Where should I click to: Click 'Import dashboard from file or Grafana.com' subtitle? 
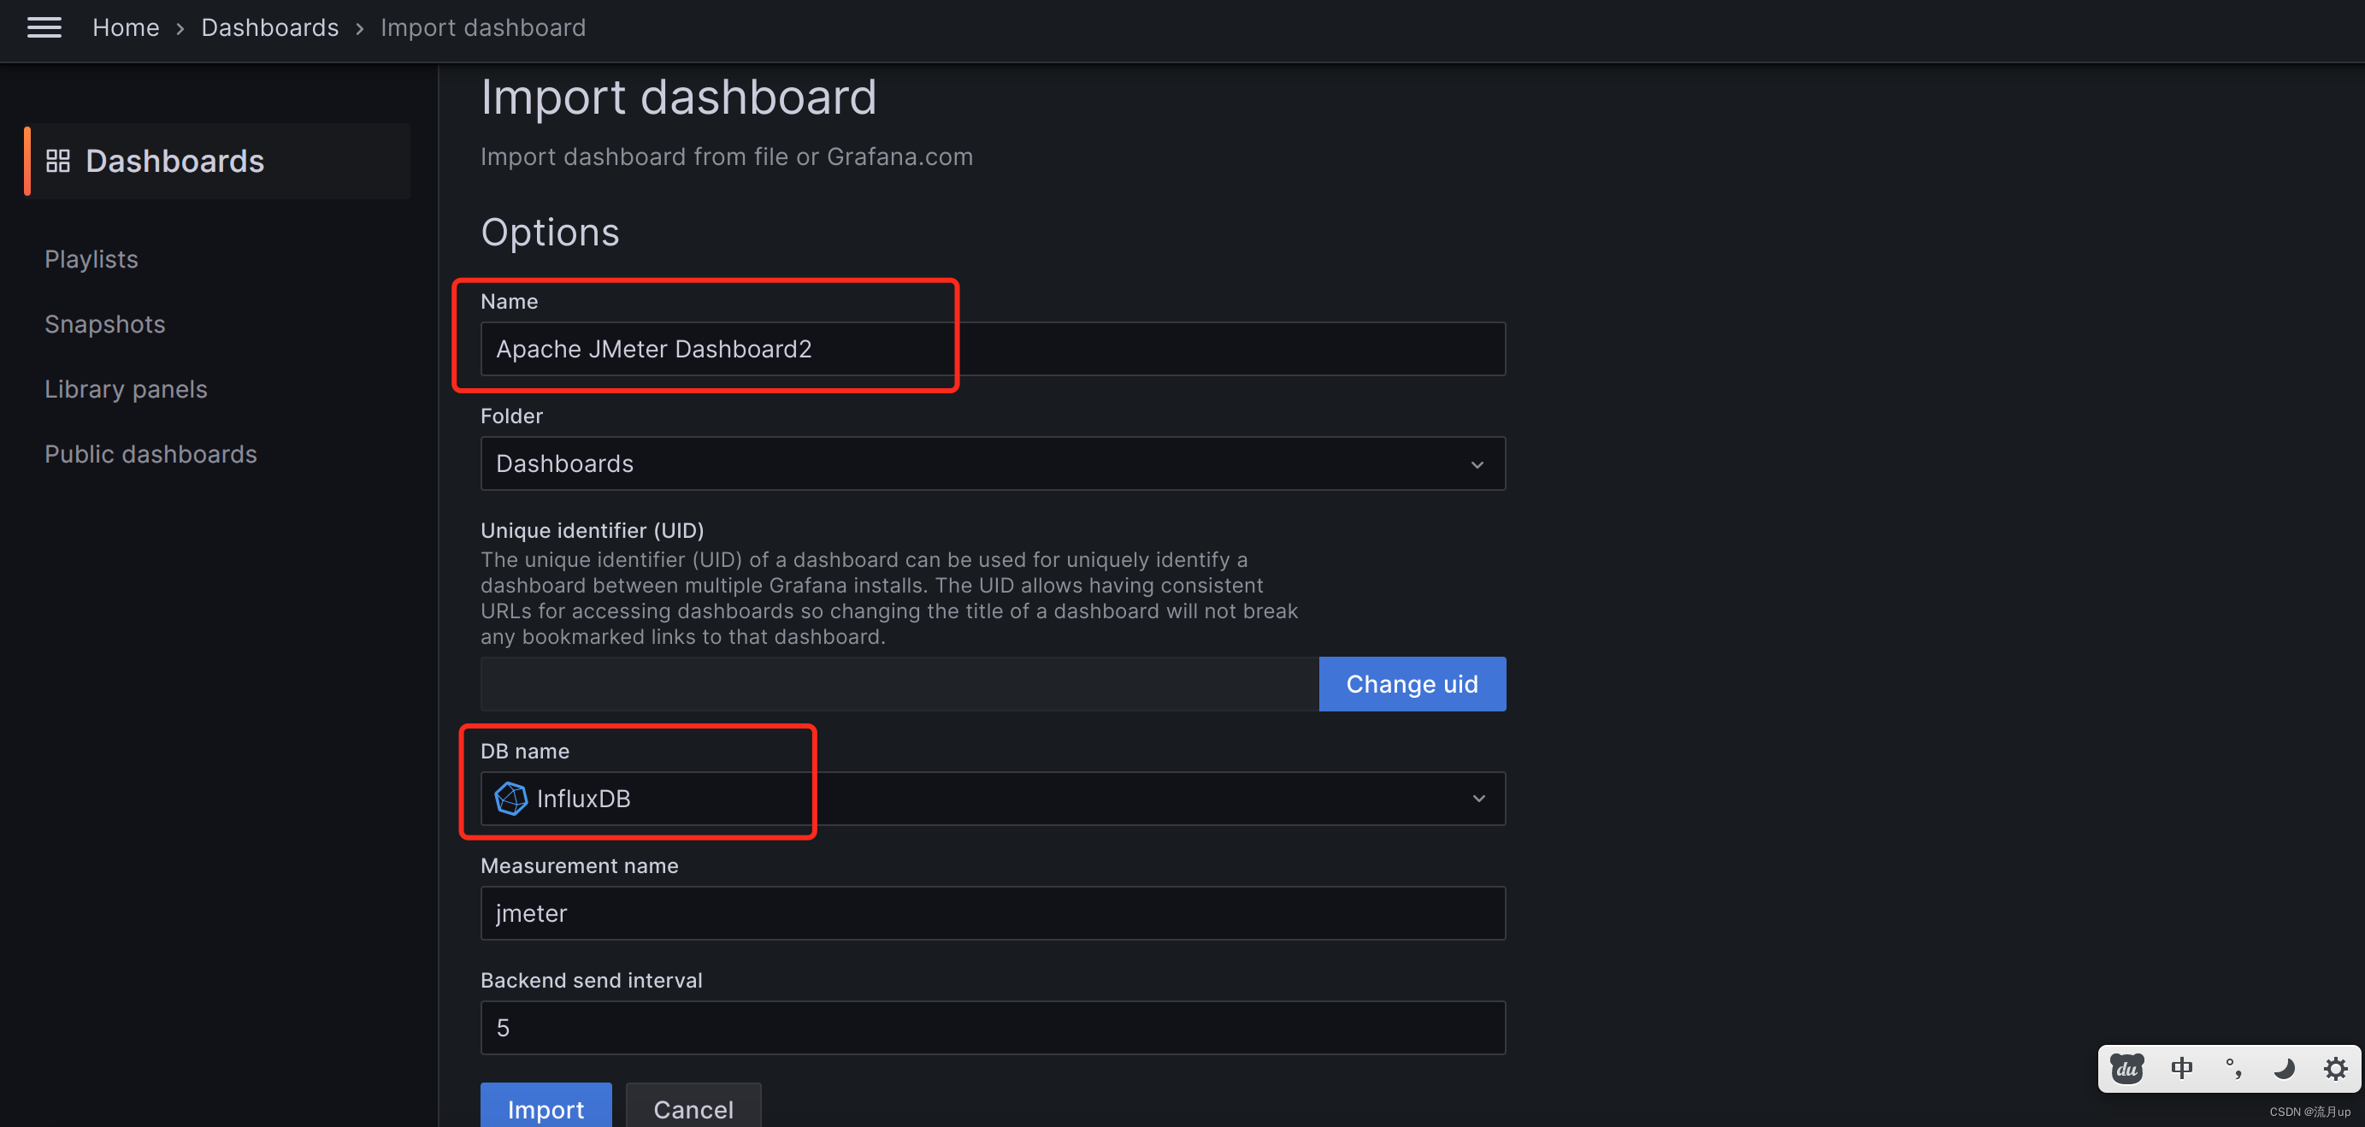(x=726, y=157)
